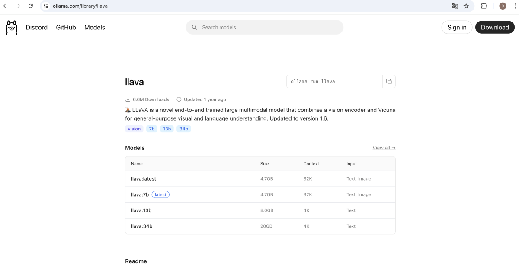The width and height of the screenshot is (519, 267).
Task: Click the Input column header
Action: click(352, 164)
